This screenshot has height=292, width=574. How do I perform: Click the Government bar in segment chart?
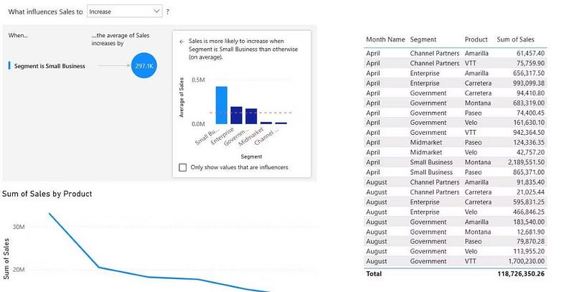point(251,116)
